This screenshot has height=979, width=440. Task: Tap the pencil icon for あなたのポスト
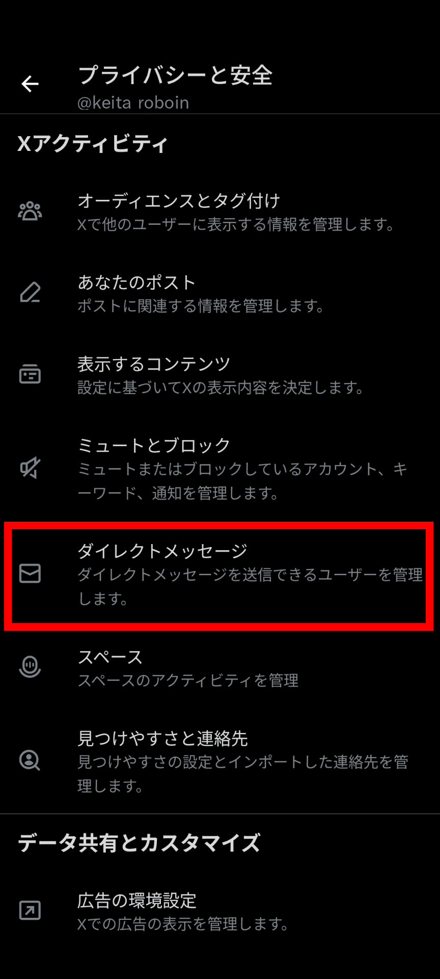(30, 293)
